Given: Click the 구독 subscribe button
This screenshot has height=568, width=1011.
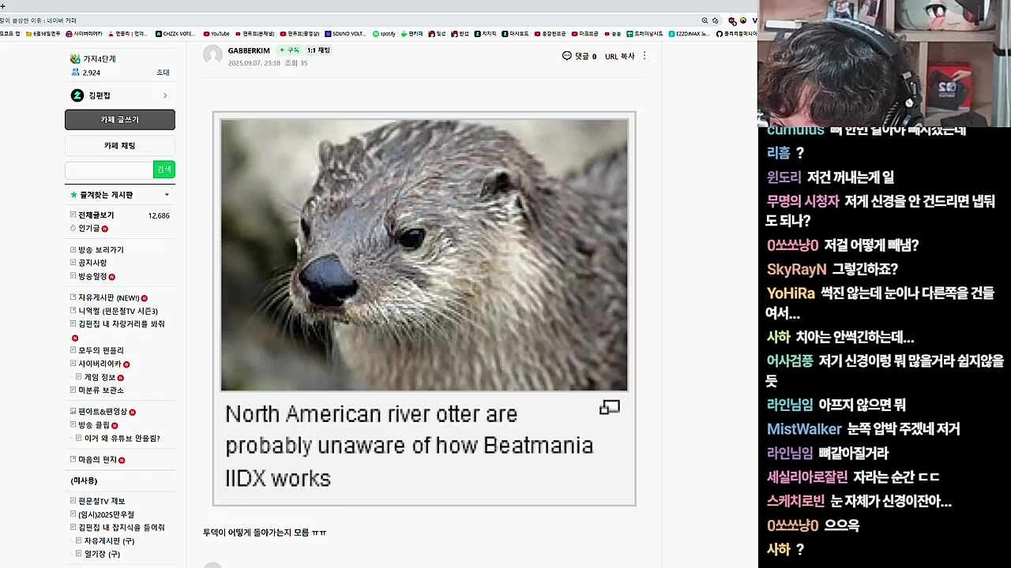Looking at the screenshot, I should click(x=289, y=50).
